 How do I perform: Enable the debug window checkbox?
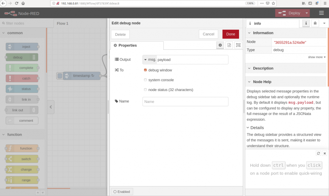[145, 70]
